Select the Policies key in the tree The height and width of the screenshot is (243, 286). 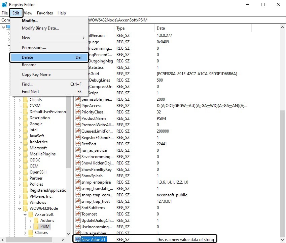pos(36,184)
